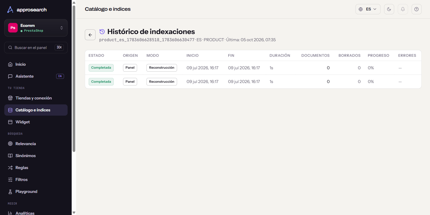Image resolution: width=430 pixels, height=215 pixels.
Task: Open Reglas in the sidebar
Action: 36,168
